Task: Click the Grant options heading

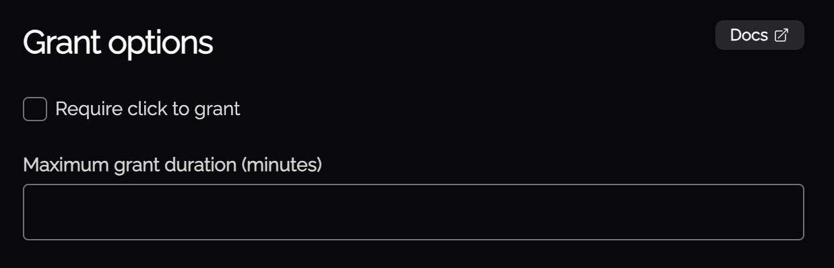Action: point(118,43)
